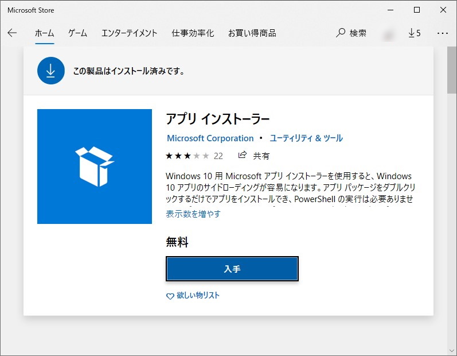
Task: Click the star rating stars
Action: pos(188,156)
